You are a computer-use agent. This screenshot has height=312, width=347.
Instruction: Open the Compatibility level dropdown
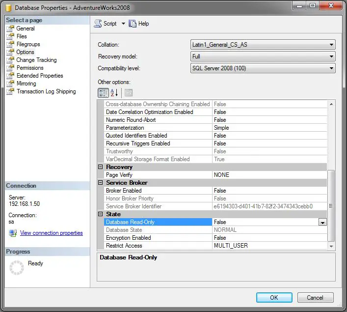263,68
